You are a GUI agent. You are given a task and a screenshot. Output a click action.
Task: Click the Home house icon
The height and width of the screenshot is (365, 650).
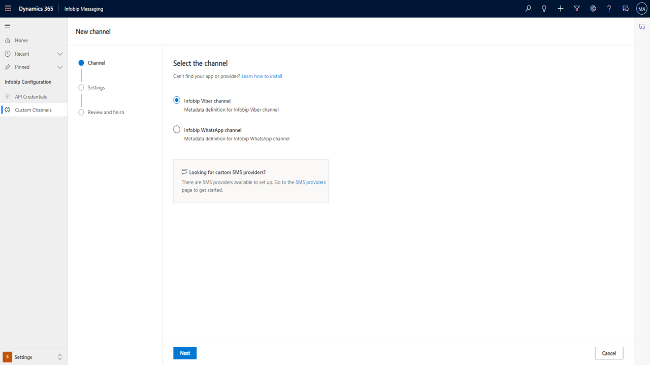pyautogui.click(x=8, y=41)
